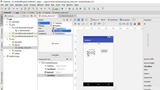Click the Debug app bug icon
Image resolution: width=160 pixels, height=90 pixels.
(x=69, y=9)
